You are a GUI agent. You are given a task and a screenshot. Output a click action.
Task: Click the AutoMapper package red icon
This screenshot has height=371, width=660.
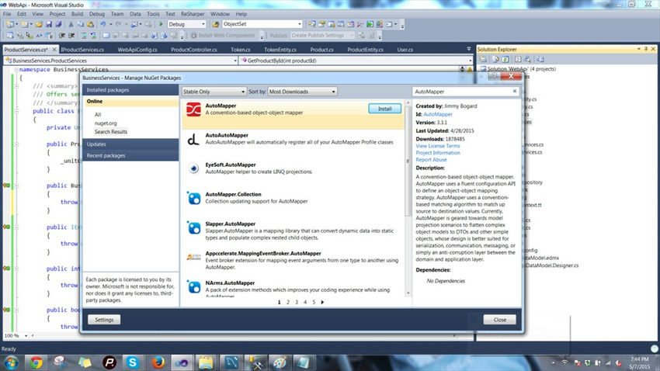click(x=193, y=109)
